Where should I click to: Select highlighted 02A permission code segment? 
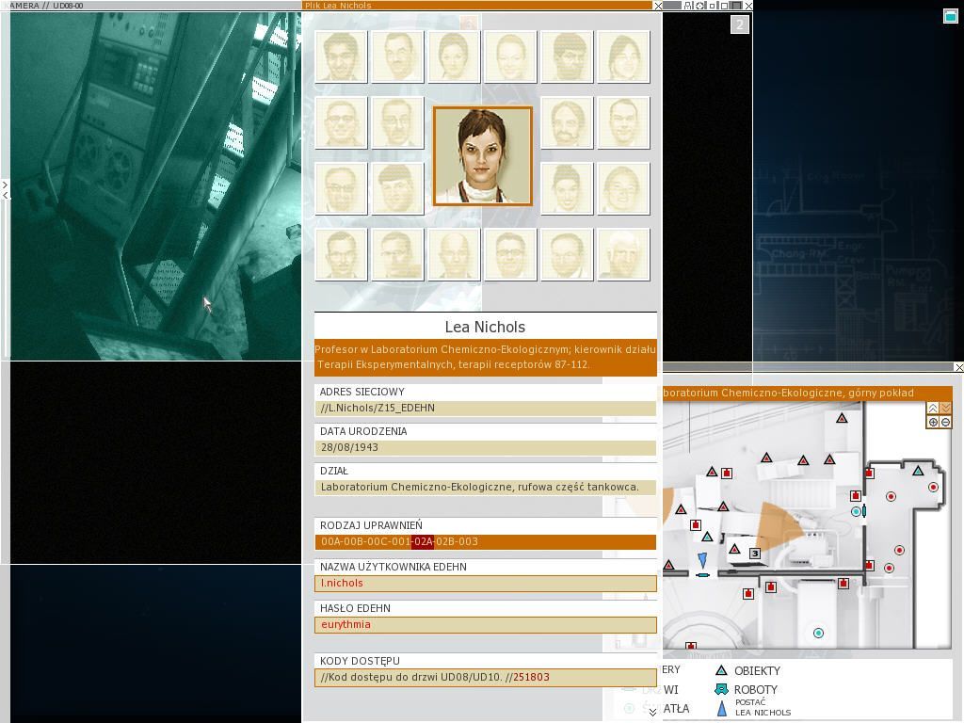(423, 542)
